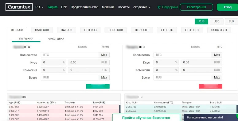
Task: Click the green Вход button
Action: tap(228, 7)
